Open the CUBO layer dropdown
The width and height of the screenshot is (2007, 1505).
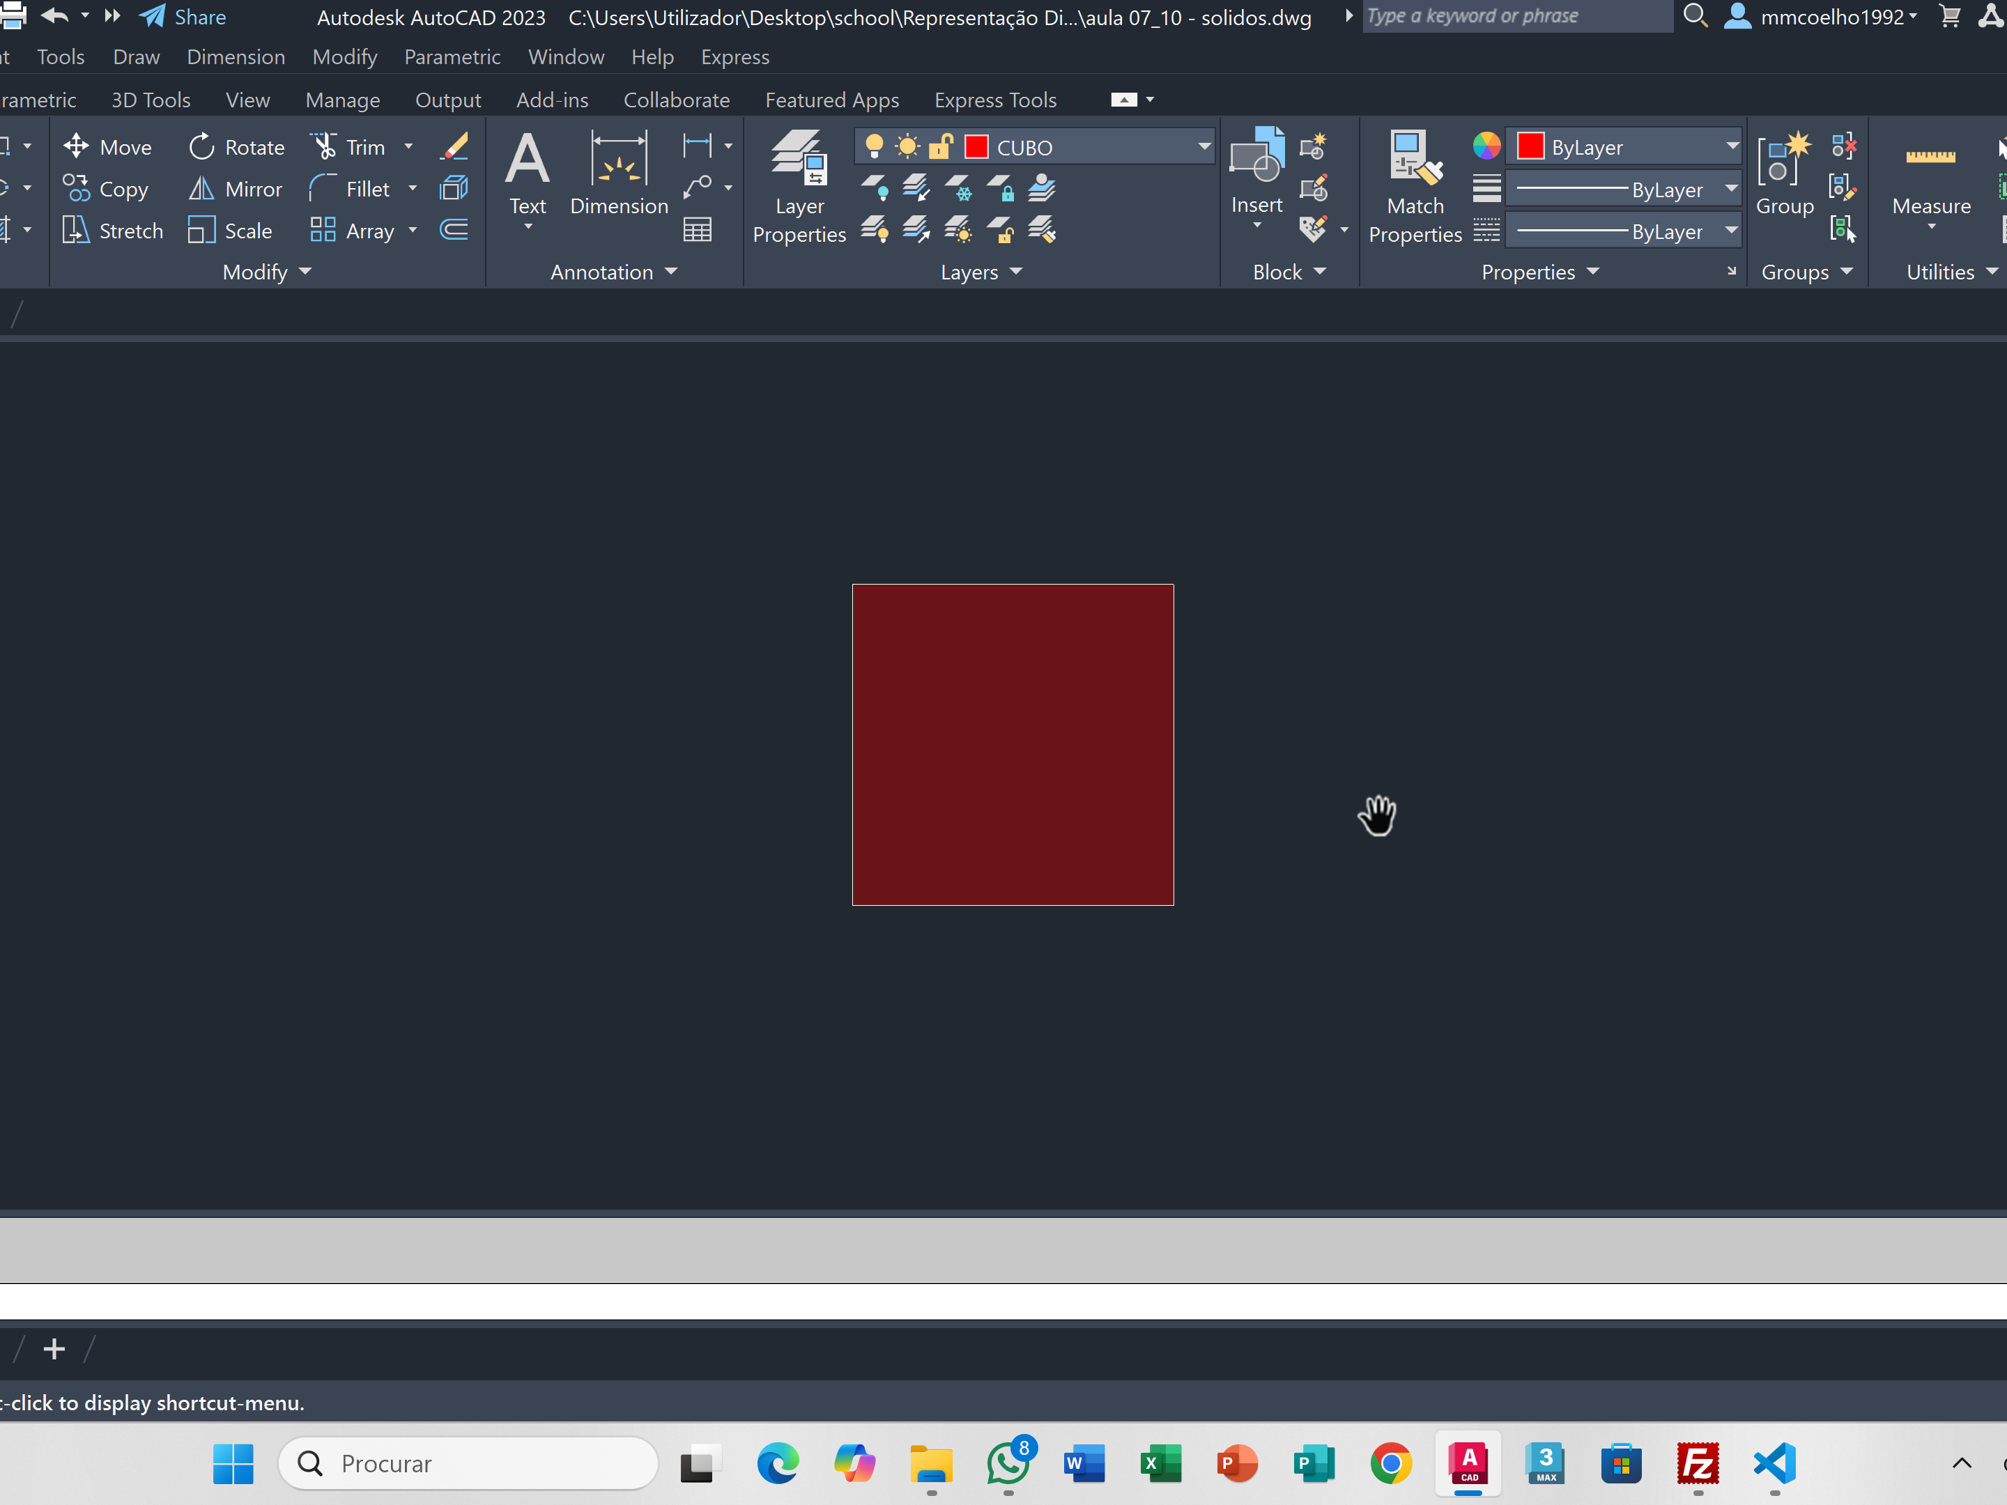click(1203, 147)
